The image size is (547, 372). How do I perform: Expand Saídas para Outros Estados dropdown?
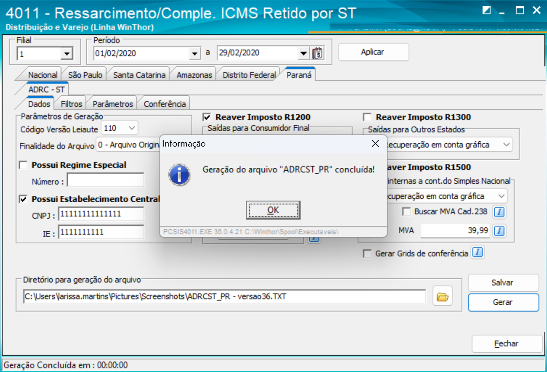[506, 145]
